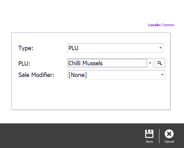The width and height of the screenshot is (184, 148).
Task: Open the Sale Modifier dropdown
Action: (x=116, y=75)
